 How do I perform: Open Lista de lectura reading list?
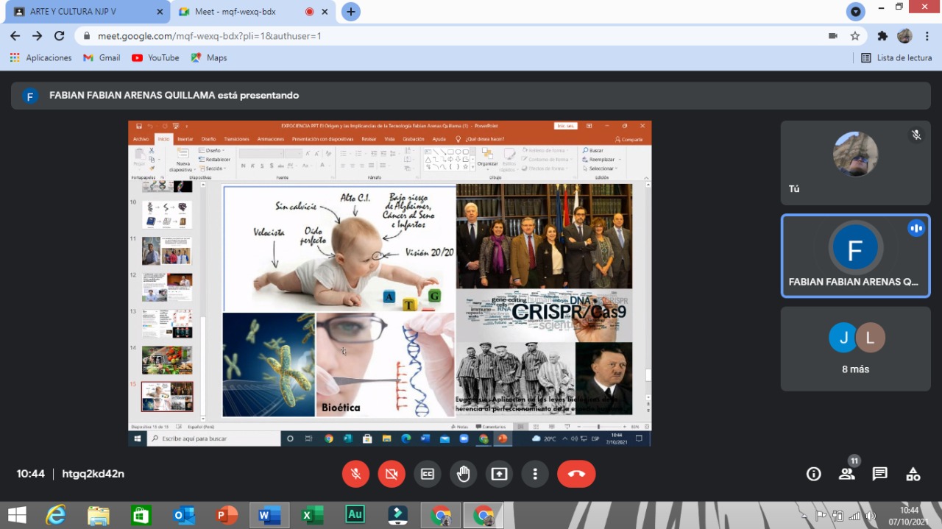tap(896, 57)
